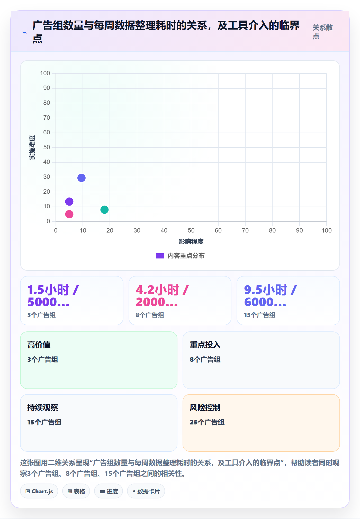
Task: Click the bar icon in the 进度 chip
Action: [x=102, y=492]
